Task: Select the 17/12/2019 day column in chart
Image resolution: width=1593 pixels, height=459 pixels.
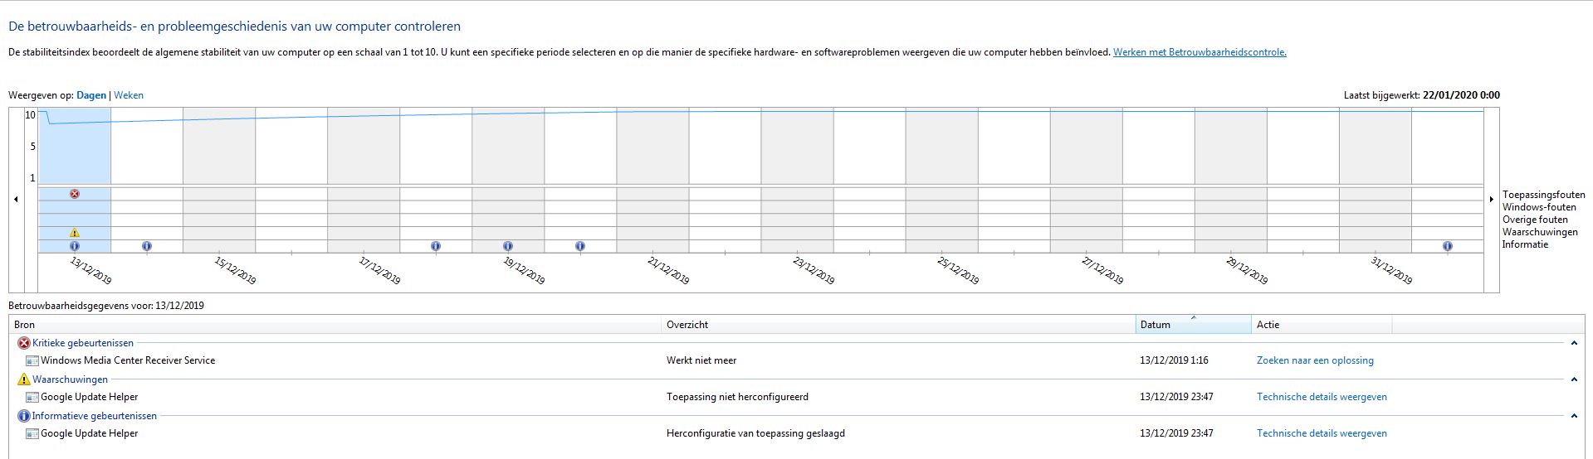Action: pyautogui.click(x=364, y=180)
